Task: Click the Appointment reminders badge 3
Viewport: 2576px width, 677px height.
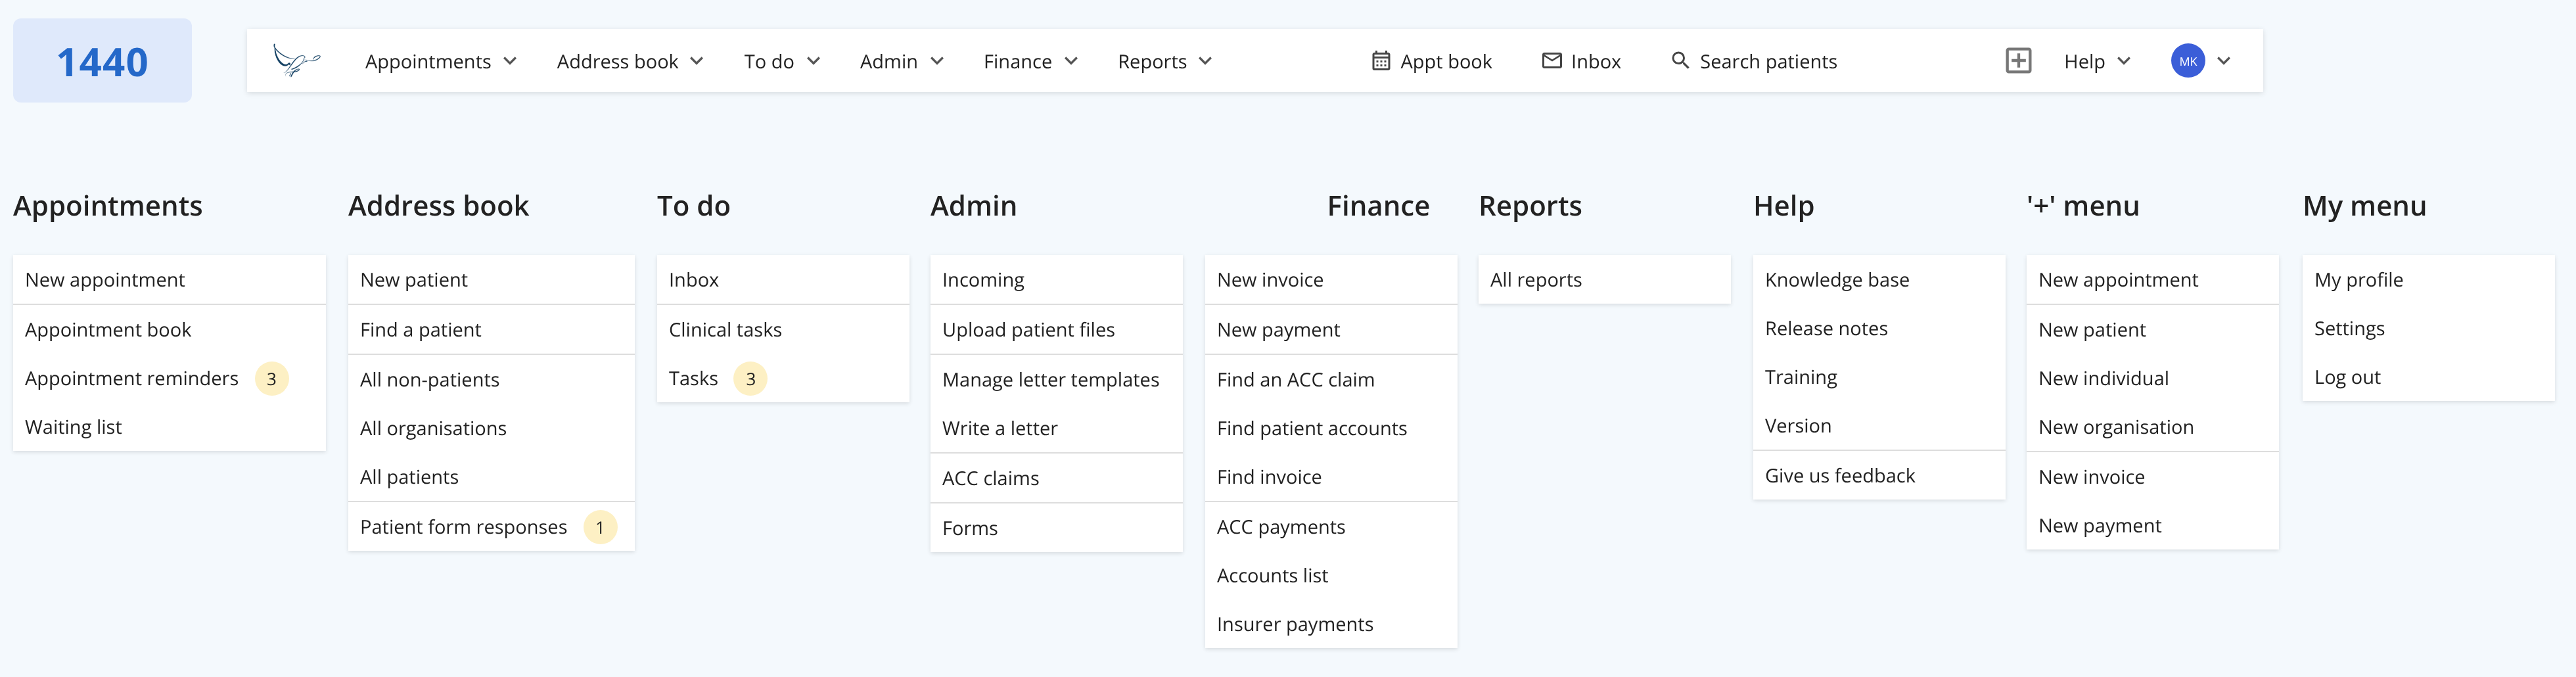Action: click(x=271, y=379)
